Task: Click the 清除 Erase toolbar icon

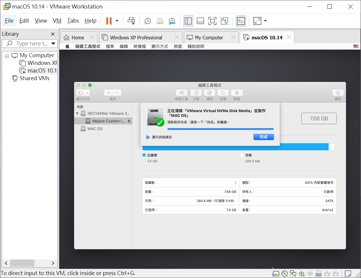Action: click(210, 93)
